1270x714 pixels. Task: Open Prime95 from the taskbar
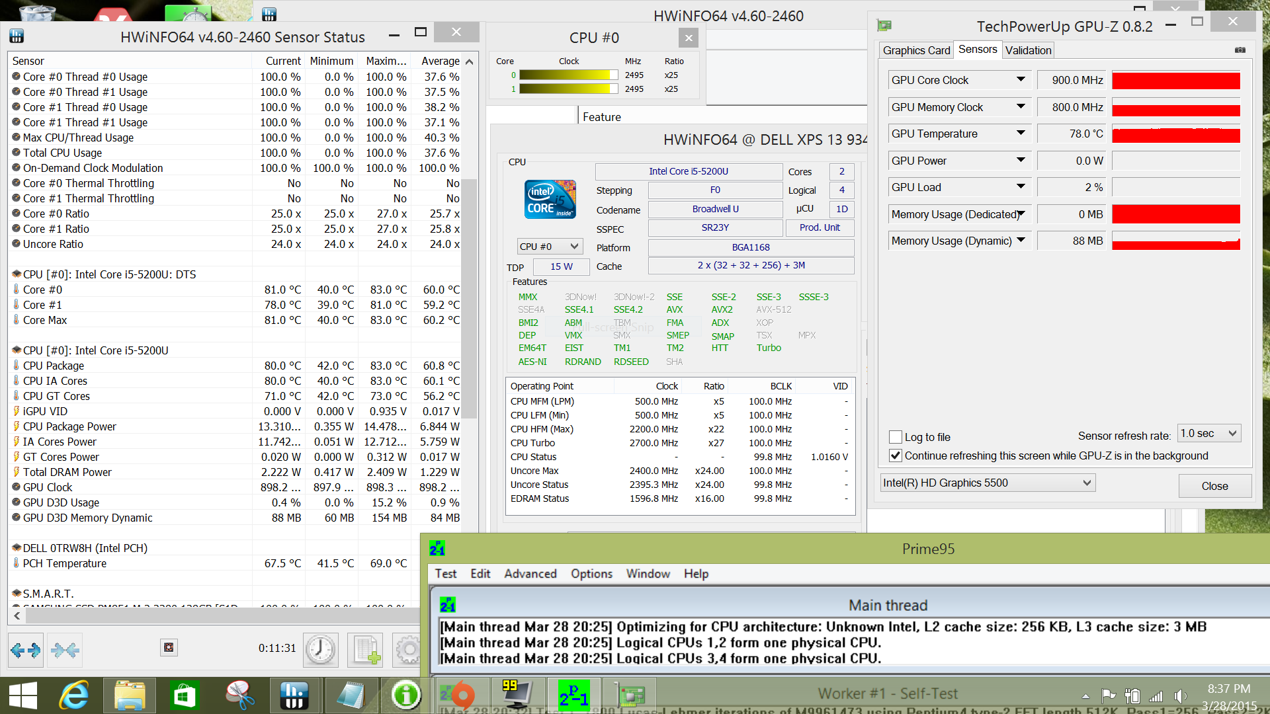point(573,695)
